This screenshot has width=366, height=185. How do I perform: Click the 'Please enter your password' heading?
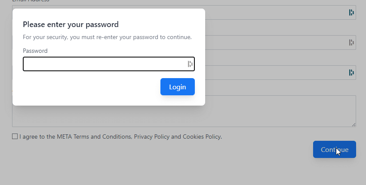[x=71, y=24]
